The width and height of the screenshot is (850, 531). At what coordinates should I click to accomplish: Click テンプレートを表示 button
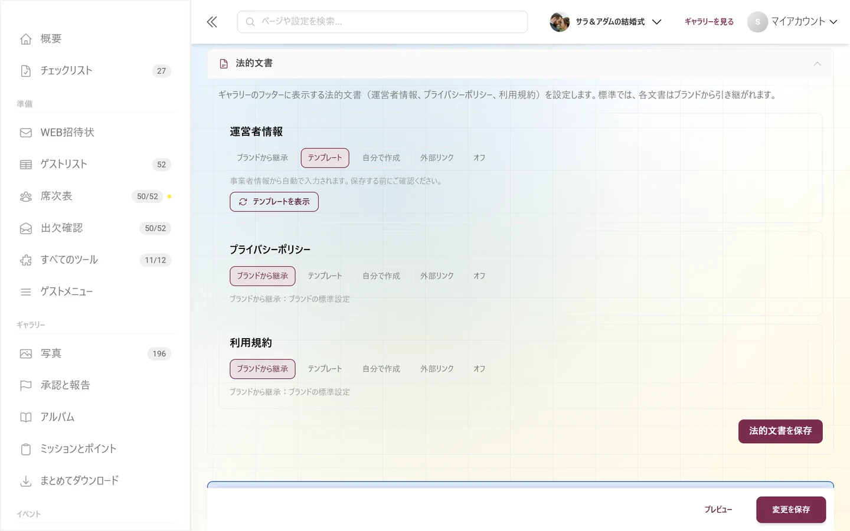click(274, 202)
